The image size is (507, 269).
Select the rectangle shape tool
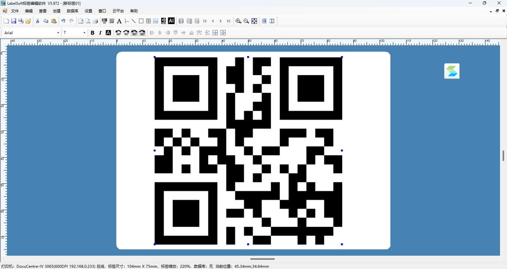[141, 21]
